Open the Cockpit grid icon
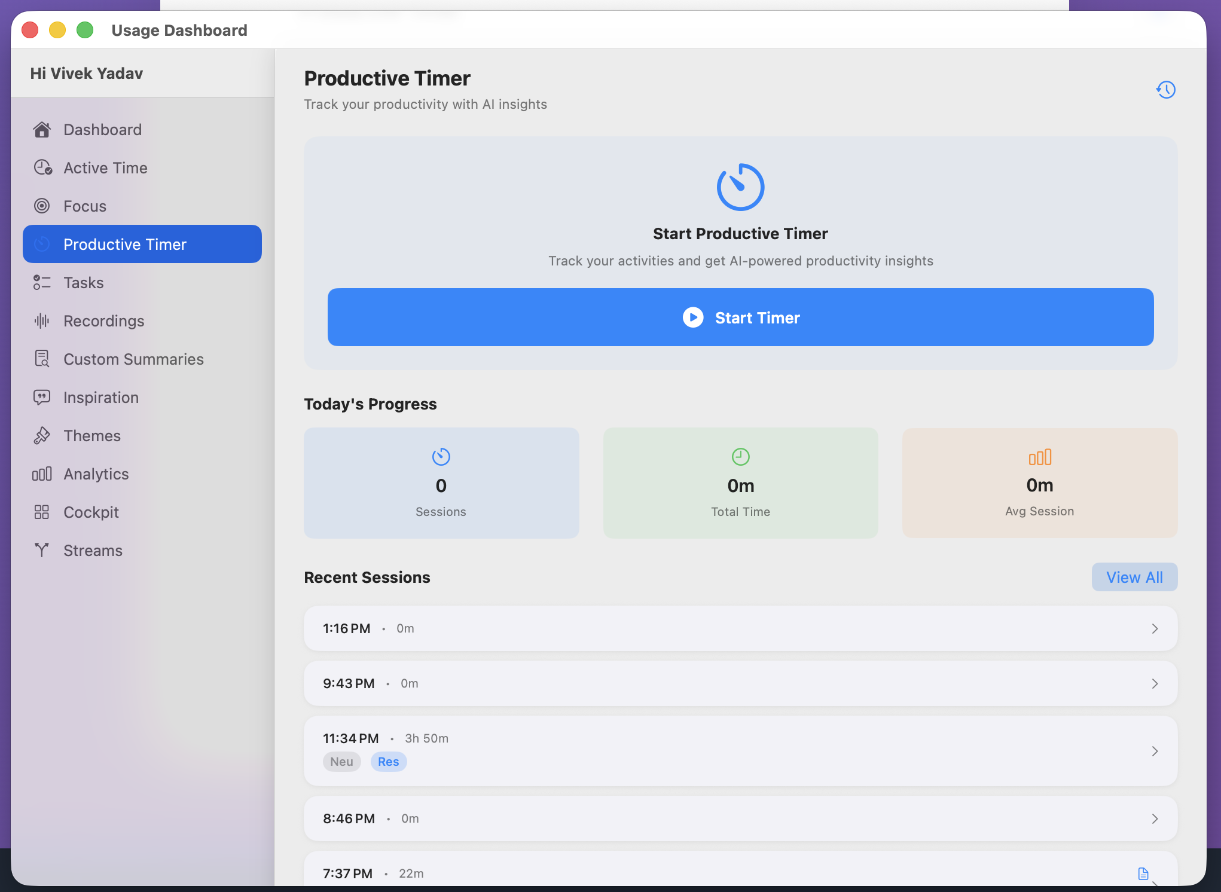Screen dimensions: 1221x892 tap(42, 512)
